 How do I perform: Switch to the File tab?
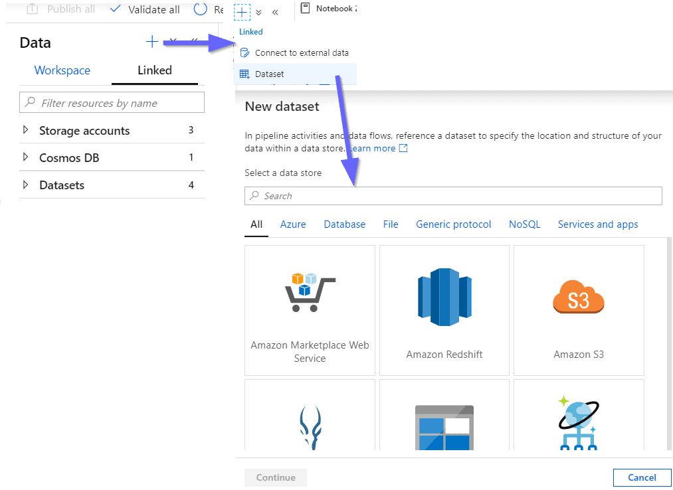[391, 224]
